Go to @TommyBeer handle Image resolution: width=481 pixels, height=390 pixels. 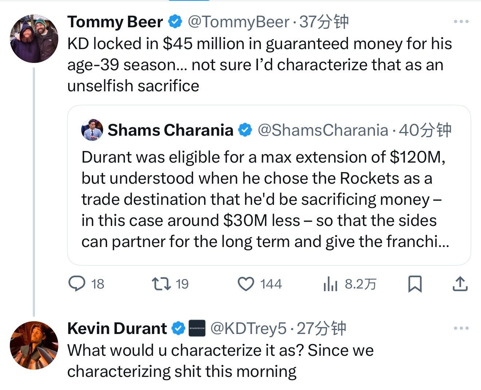(238, 22)
